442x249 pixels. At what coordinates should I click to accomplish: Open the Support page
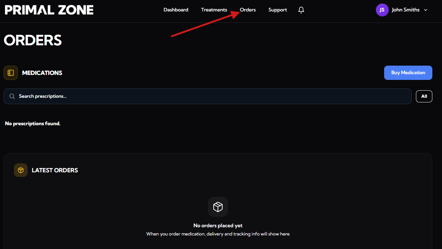coord(278,10)
